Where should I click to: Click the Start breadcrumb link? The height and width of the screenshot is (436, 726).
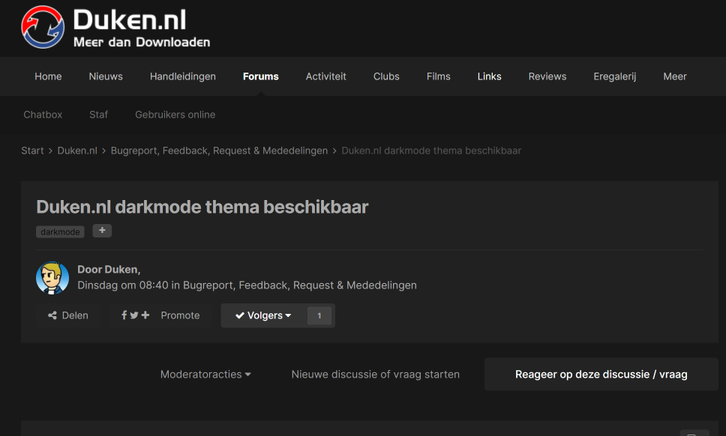click(x=32, y=151)
